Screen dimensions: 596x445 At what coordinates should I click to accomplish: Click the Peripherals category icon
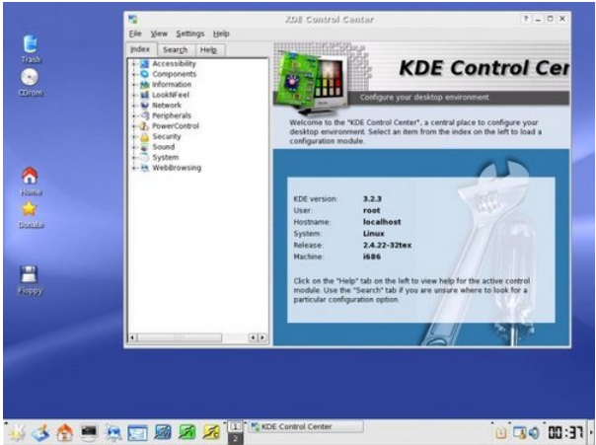point(144,115)
